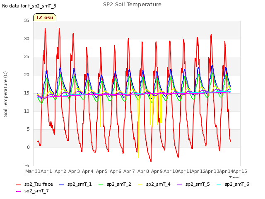This screenshot has height=199, width=265.
Task: Toggle sp2_smT_6 series in legend
Action: (x=233, y=184)
